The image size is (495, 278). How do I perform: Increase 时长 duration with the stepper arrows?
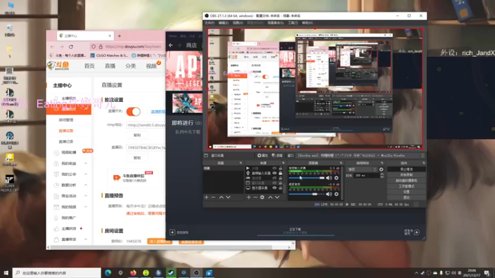point(382,174)
